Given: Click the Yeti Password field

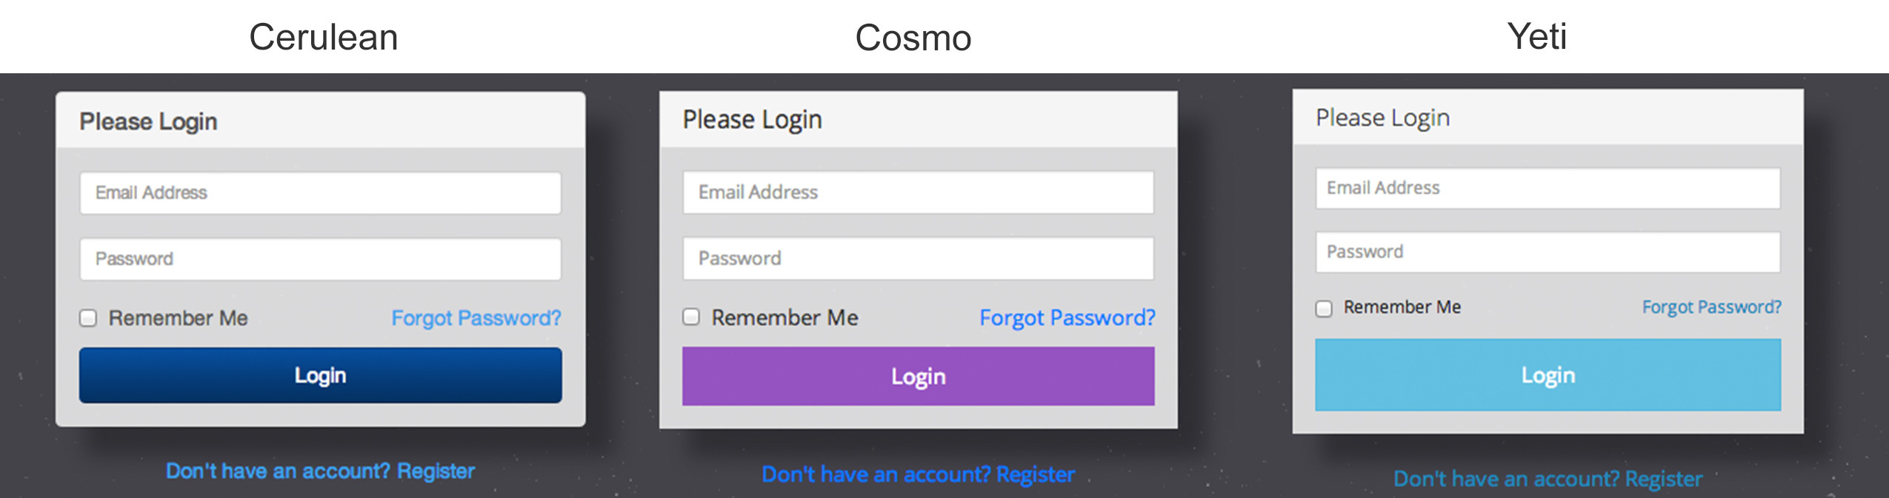Looking at the screenshot, I should (x=1547, y=252).
